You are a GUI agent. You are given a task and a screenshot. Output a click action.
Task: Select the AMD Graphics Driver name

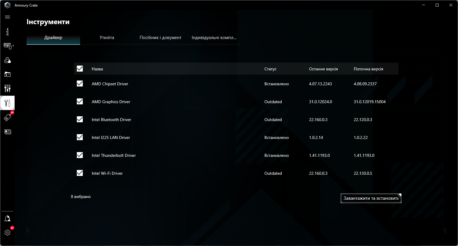(x=111, y=102)
